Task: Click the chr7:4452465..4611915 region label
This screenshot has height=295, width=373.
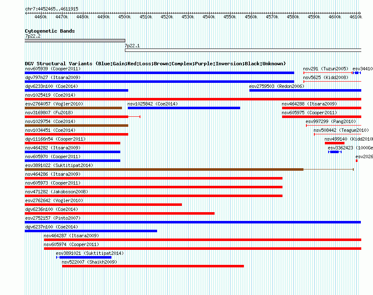Action: [52, 9]
